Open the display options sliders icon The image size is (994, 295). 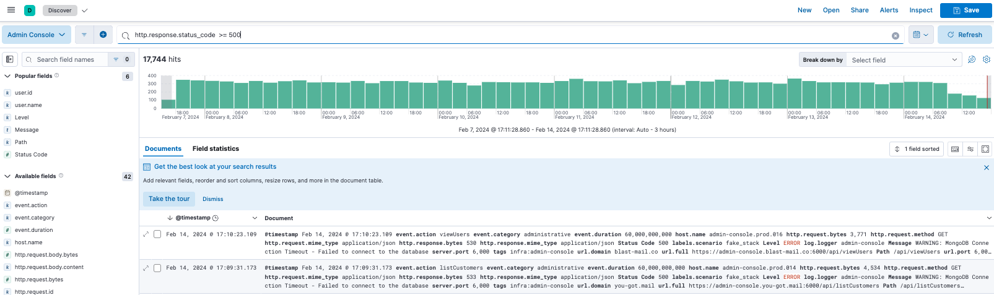pyautogui.click(x=970, y=149)
